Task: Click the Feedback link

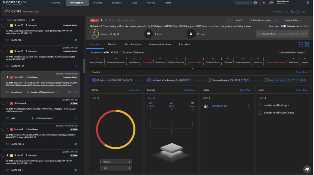Action: [x=304, y=26]
